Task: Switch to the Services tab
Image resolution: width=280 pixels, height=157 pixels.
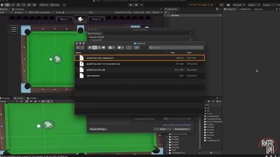Action: click(259, 9)
